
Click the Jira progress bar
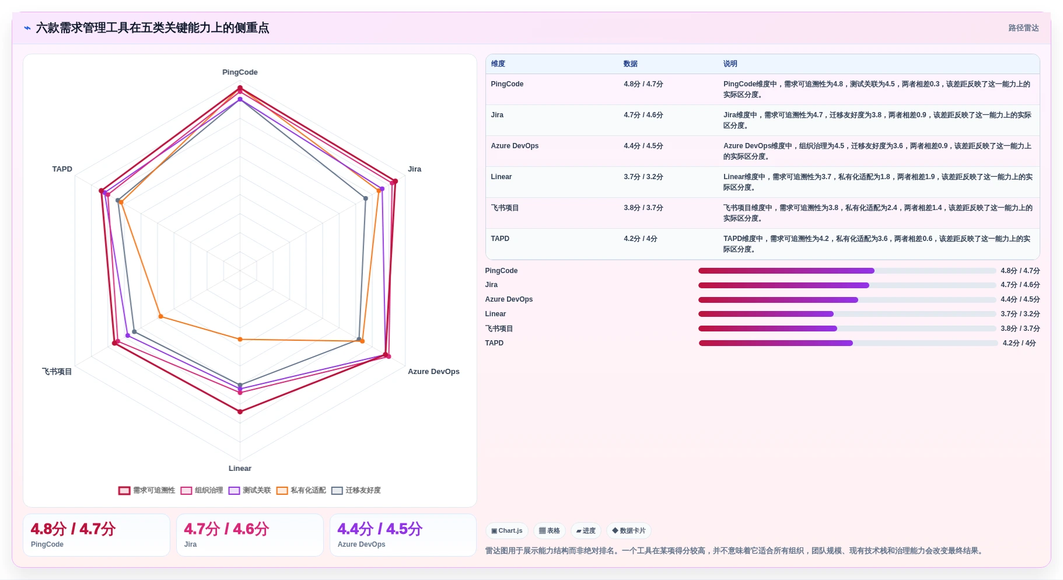tap(847, 285)
